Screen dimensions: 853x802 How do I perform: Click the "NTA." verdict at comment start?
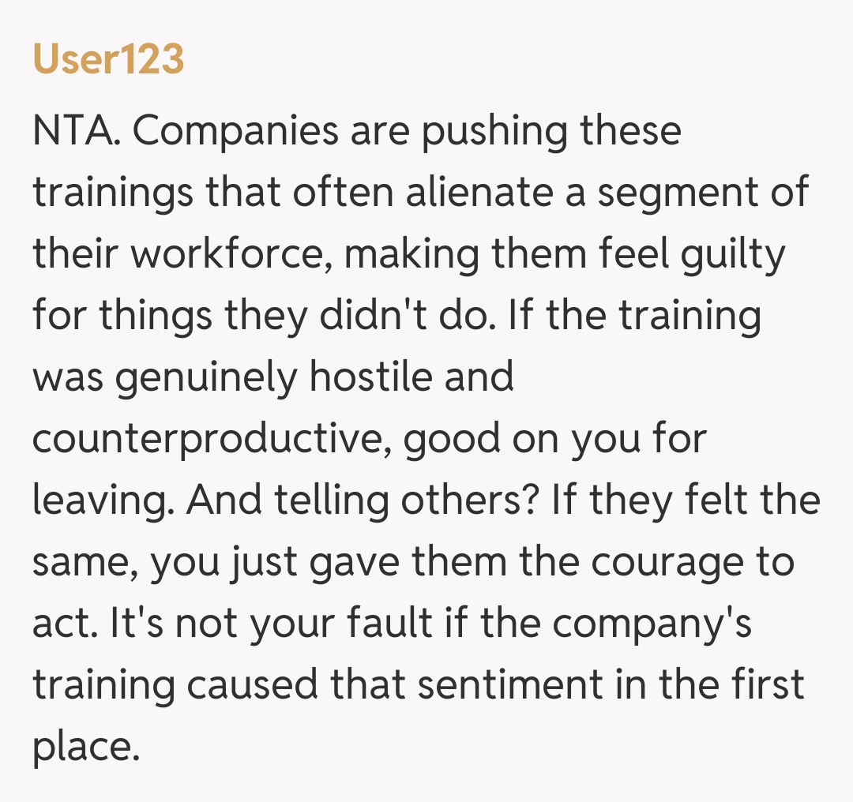click(77, 130)
